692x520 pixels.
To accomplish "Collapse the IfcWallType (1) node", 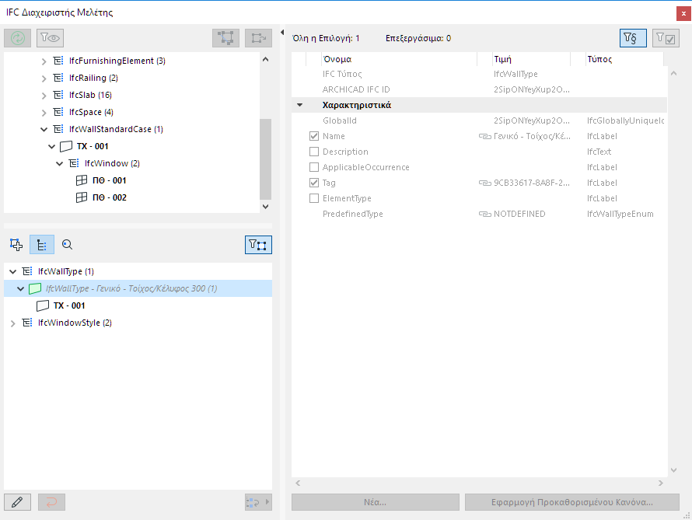I will [12, 272].
